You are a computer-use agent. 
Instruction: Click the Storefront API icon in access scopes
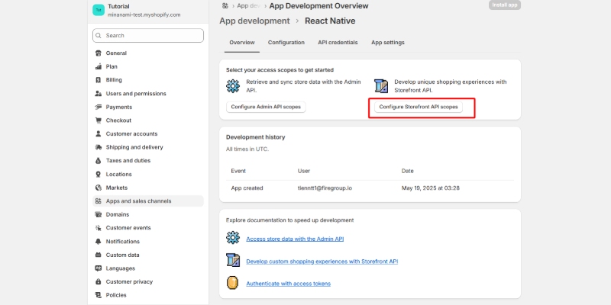[381, 86]
